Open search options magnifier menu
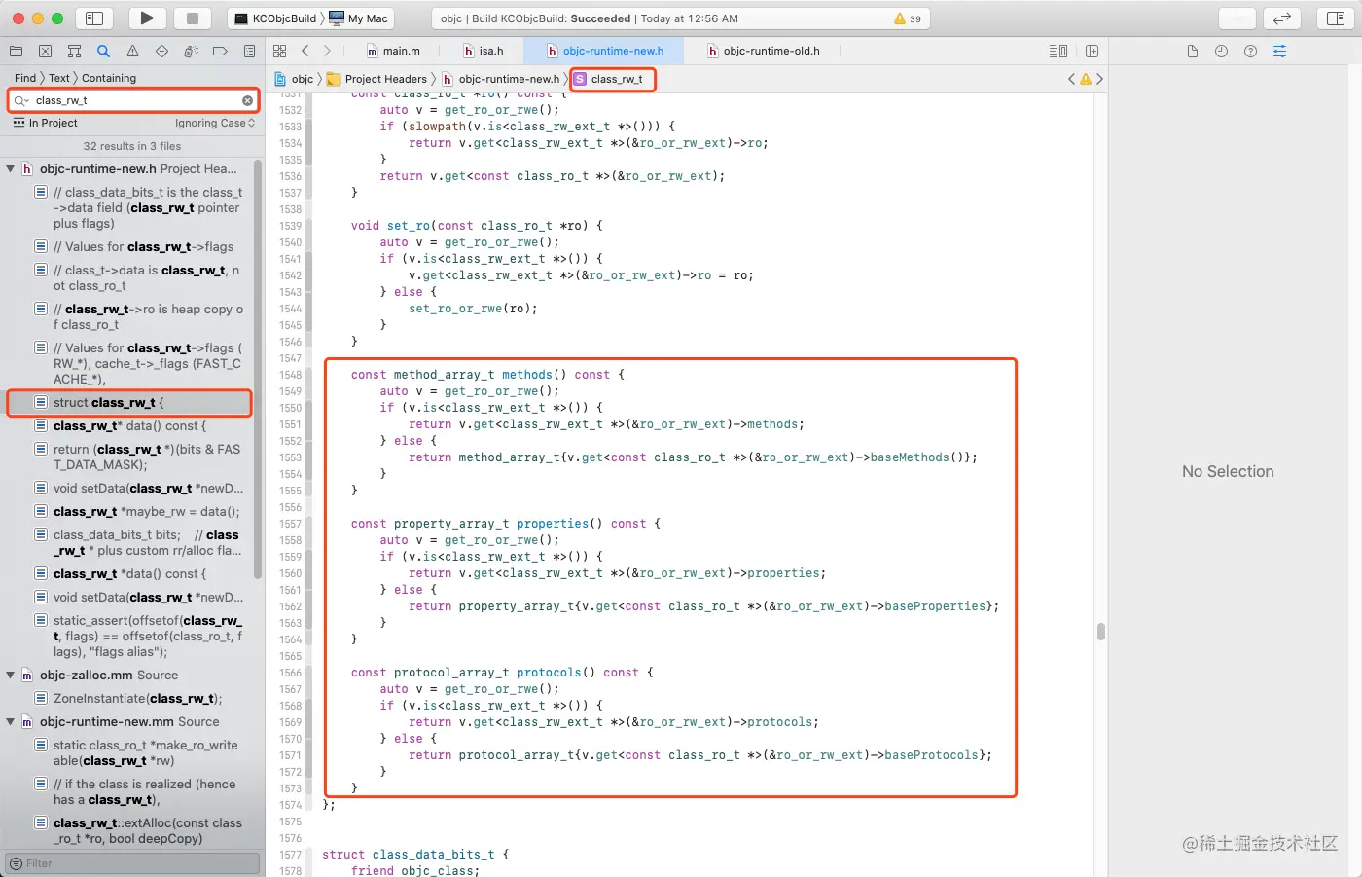 click(20, 100)
